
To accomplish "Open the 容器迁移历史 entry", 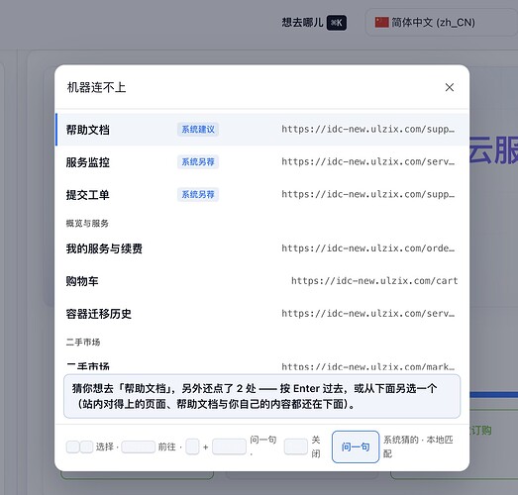I will tap(262, 314).
